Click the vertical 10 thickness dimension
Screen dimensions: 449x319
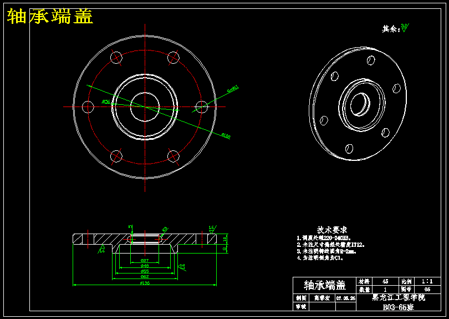pyautogui.click(x=225, y=239)
